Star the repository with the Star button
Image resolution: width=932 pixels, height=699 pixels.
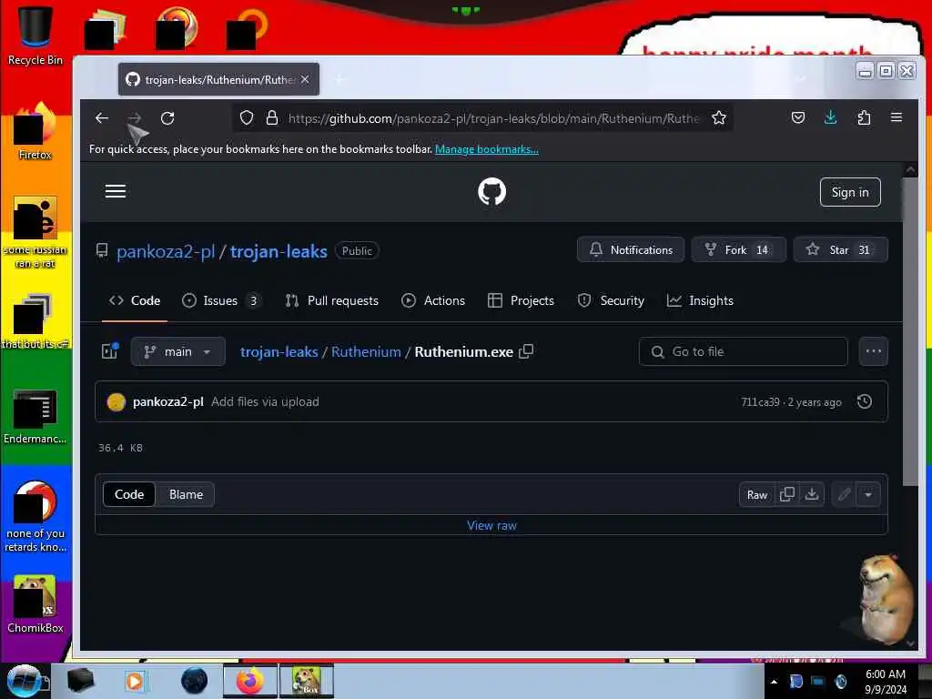tap(841, 249)
